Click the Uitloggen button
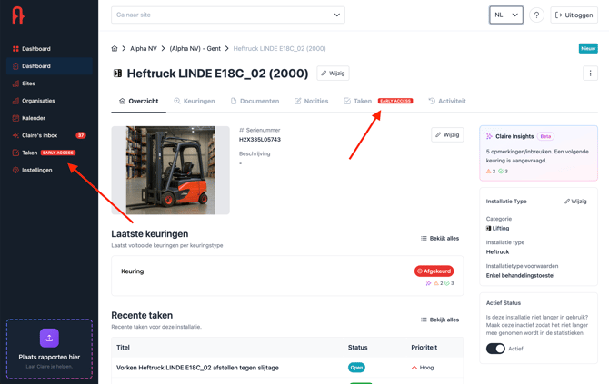Viewport: 609px width, 384px height. coord(574,15)
